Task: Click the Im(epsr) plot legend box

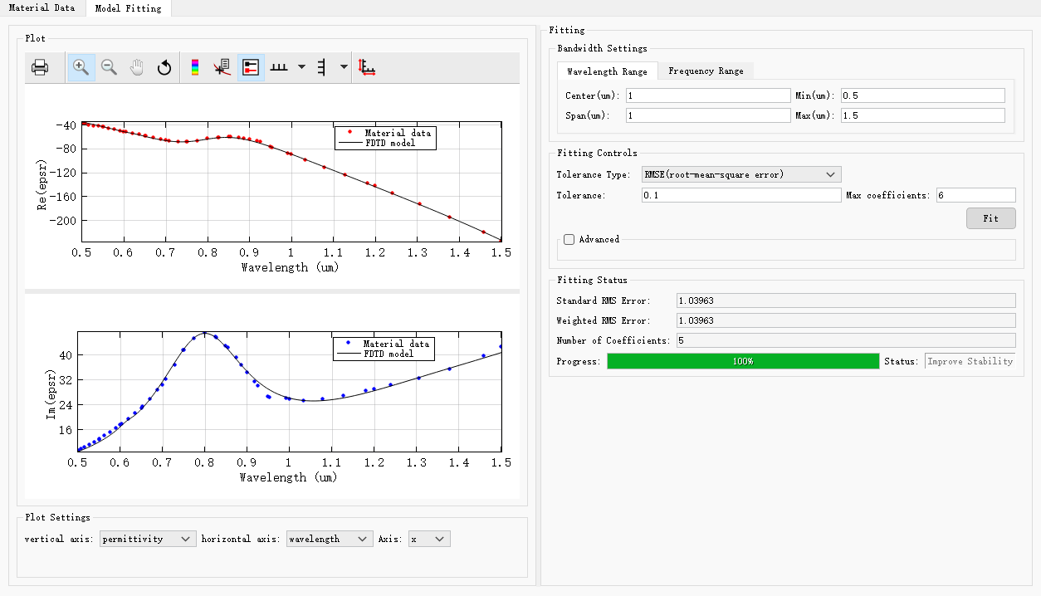Action: [384, 349]
